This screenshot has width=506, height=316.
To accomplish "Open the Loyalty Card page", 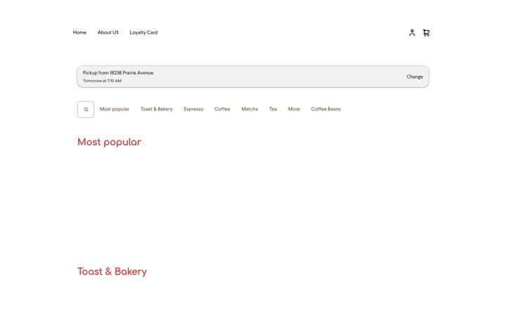I will tap(143, 32).
